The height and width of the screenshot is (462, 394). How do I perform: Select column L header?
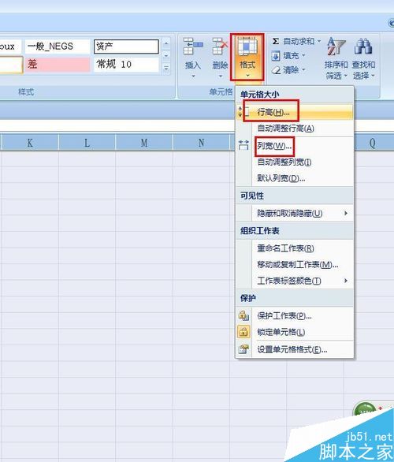coord(87,143)
